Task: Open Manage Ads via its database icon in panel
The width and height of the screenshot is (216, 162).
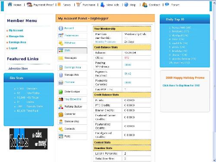Action: 61,75
